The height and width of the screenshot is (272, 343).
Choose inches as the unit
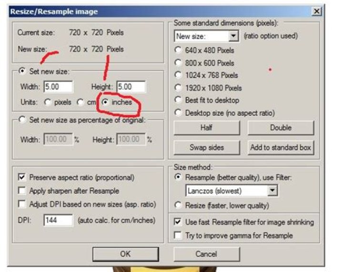coord(104,102)
